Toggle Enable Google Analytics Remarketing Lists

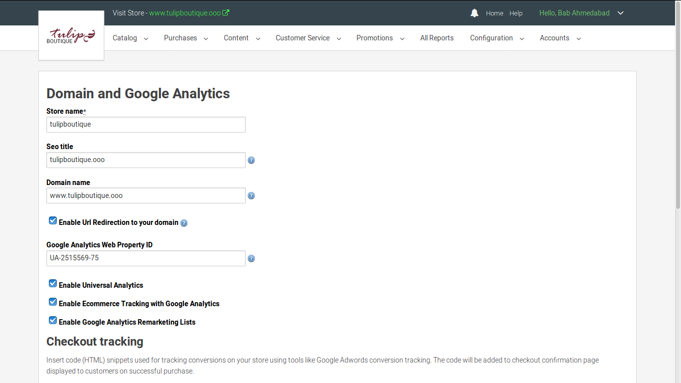(x=53, y=320)
